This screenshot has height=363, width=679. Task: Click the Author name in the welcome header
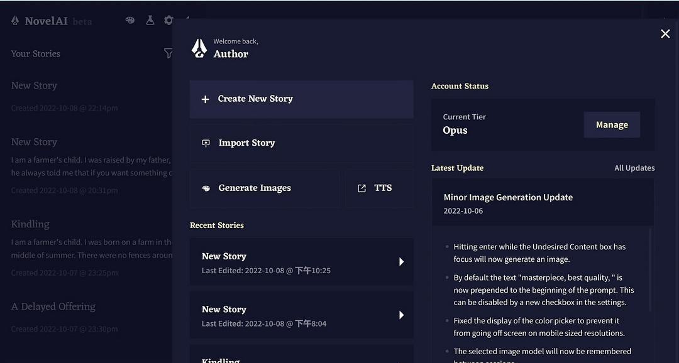point(231,54)
